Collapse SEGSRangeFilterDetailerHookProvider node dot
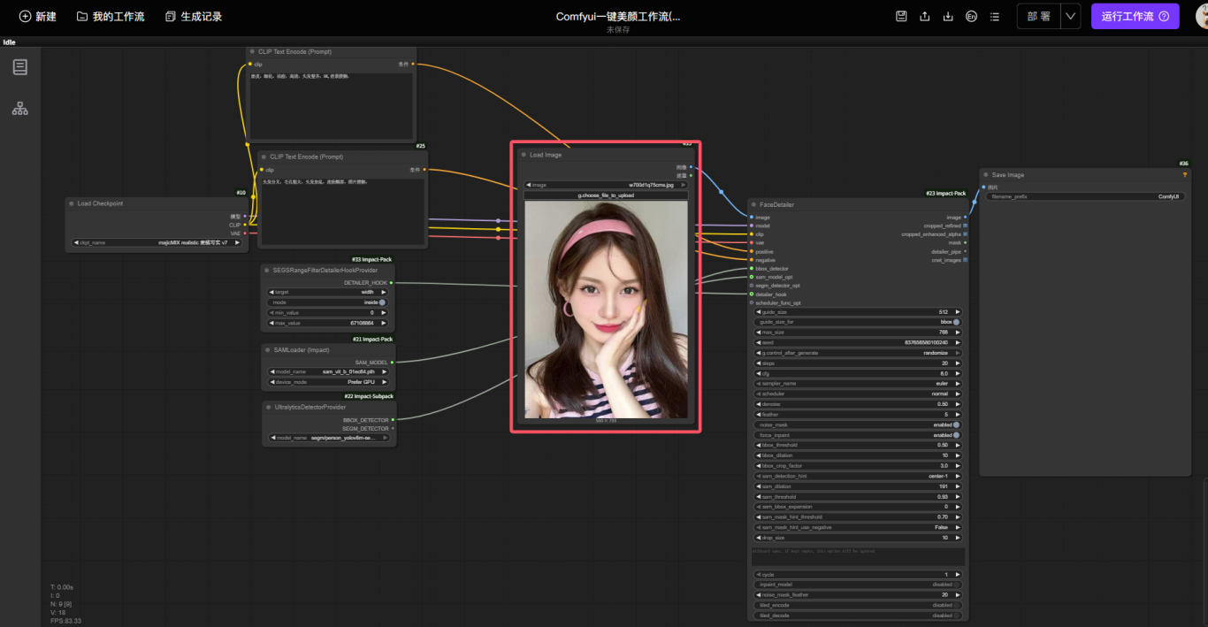The height and width of the screenshot is (627, 1208). click(x=267, y=270)
